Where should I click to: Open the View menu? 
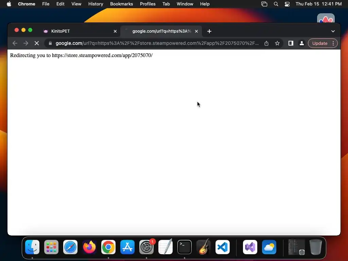[76, 4]
